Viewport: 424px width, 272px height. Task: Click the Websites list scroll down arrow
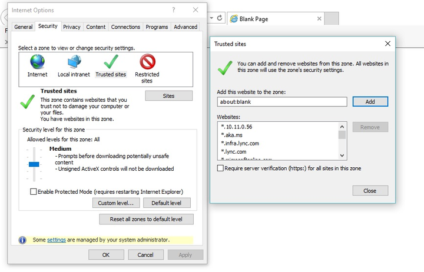pos(342,155)
